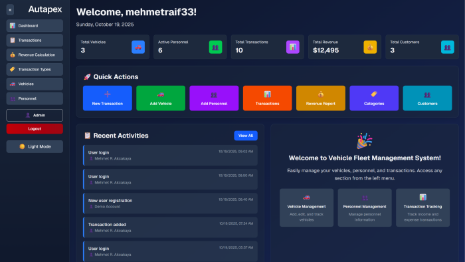Click the yellow money bag icon on Total Revenue card

pyautogui.click(x=370, y=47)
